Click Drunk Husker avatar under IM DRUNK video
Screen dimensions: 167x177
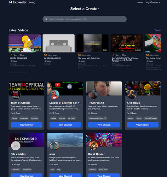[x=45, y=55]
